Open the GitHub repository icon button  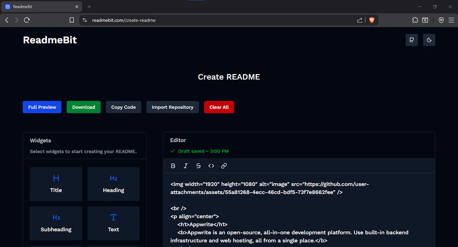[x=412, y=40]
